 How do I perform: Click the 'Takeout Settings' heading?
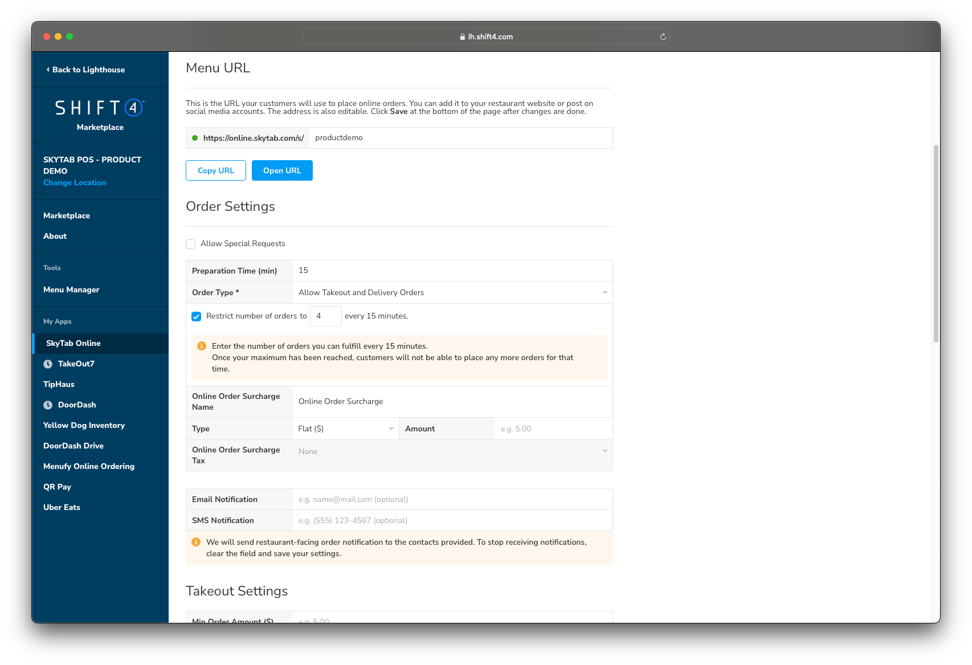click(236, 591)
